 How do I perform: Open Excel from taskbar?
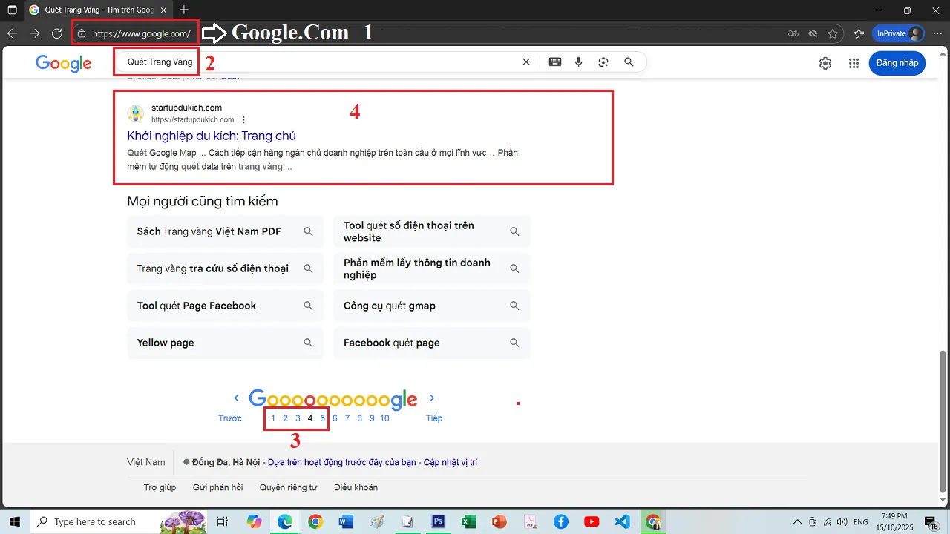tap(468, 521)
